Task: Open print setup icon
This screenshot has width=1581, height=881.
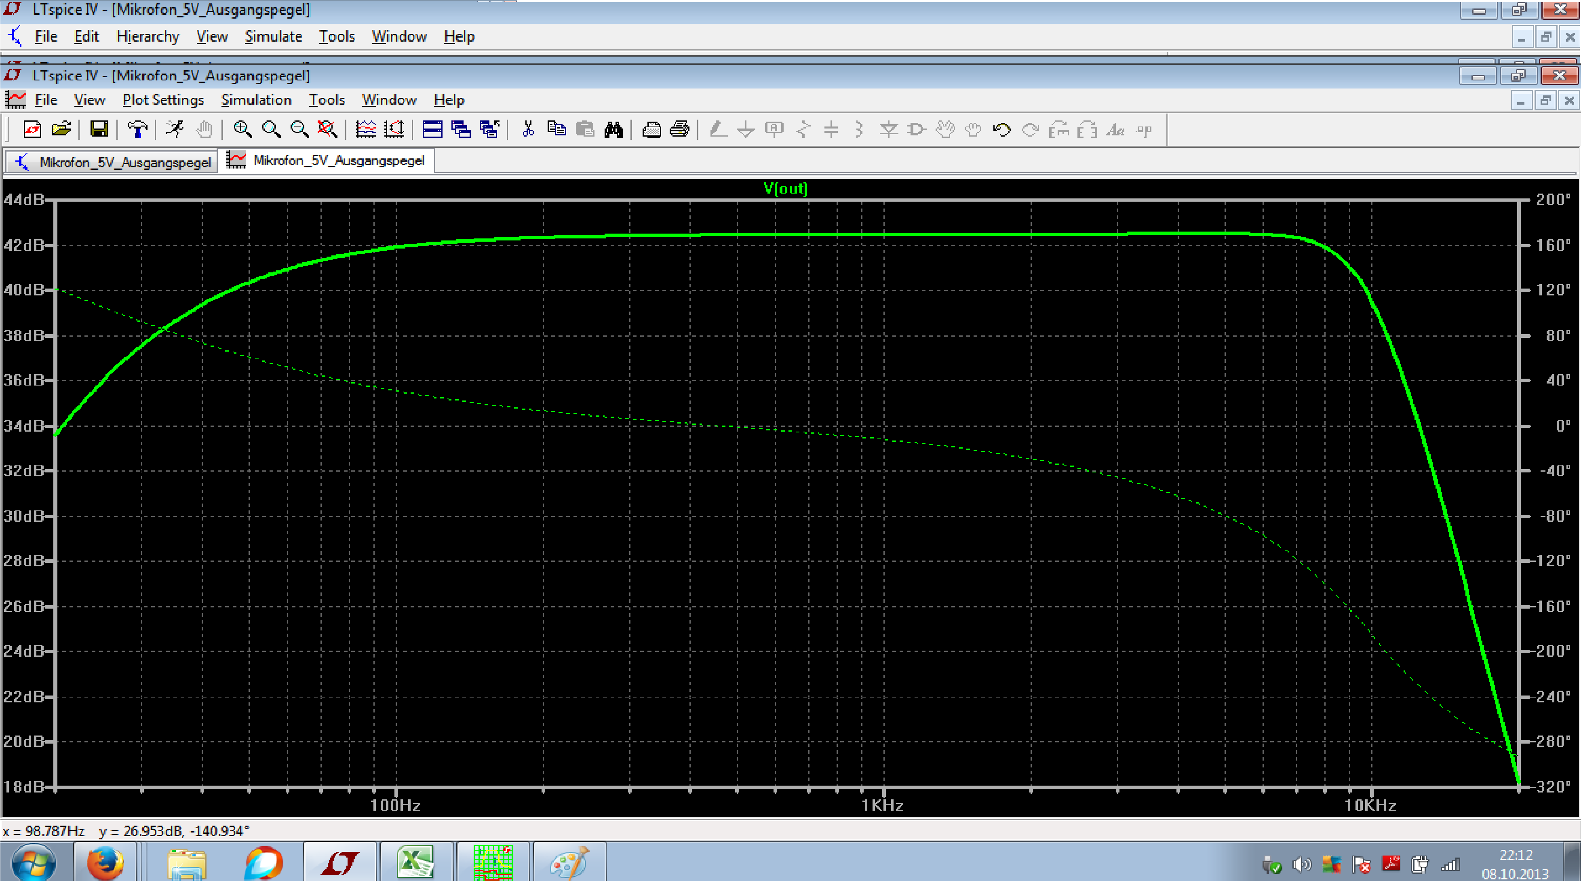Action: pos(652,129)
